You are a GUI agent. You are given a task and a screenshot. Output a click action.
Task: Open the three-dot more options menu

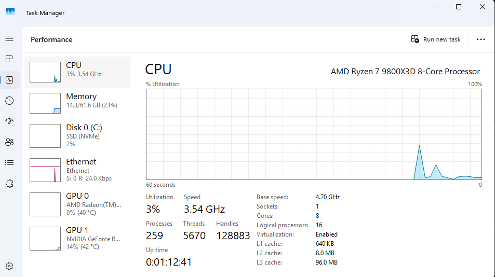click(480, 39)
